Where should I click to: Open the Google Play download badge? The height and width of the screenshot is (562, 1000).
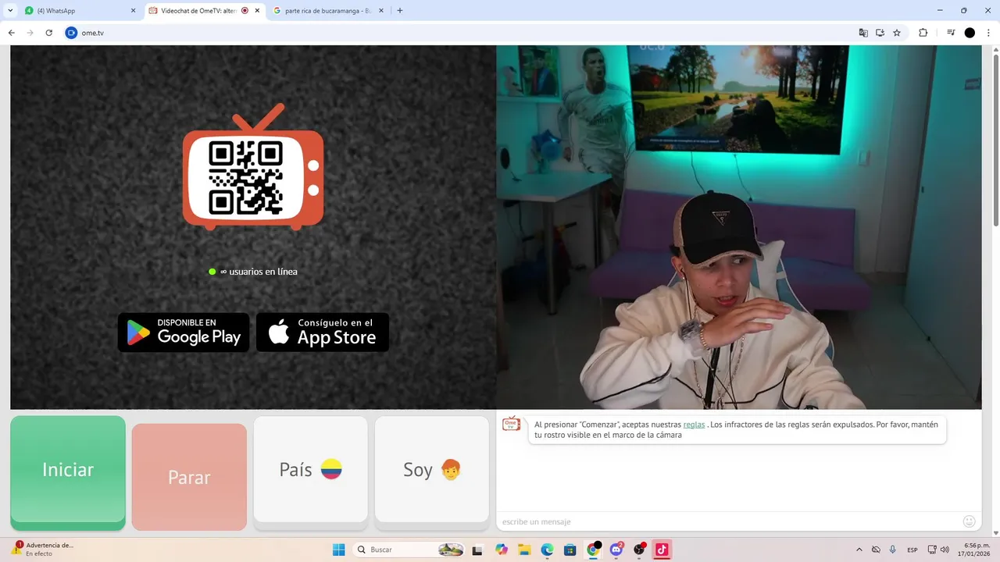tap(184, 332)
